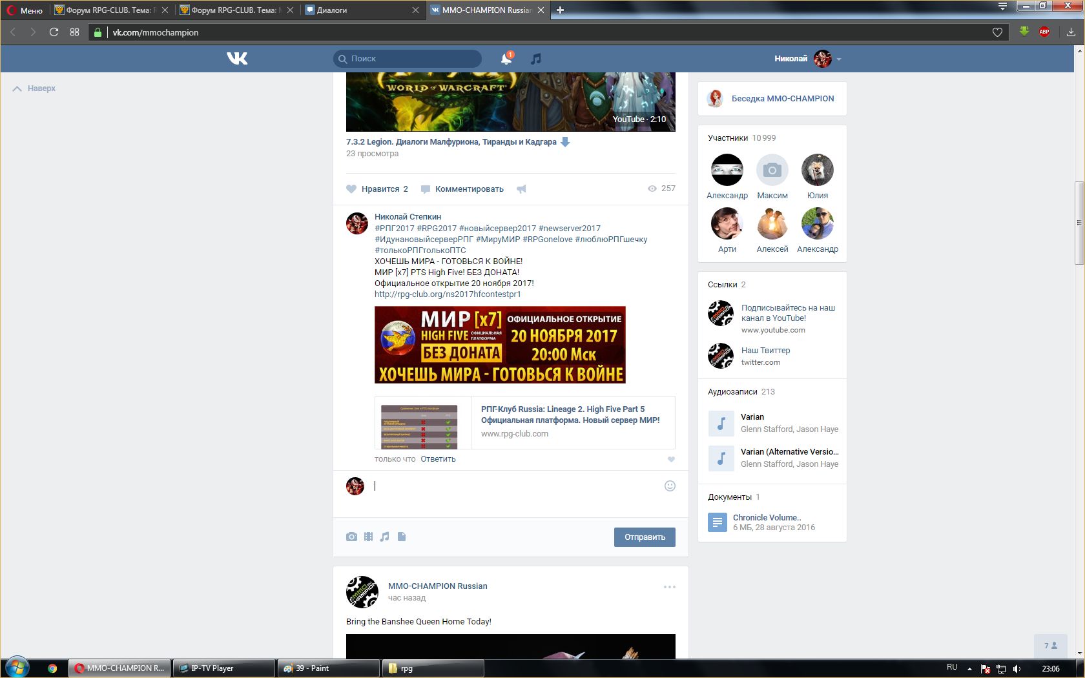
Task: Open the Наш Твиттер link
Action: (x=765, y=351)
